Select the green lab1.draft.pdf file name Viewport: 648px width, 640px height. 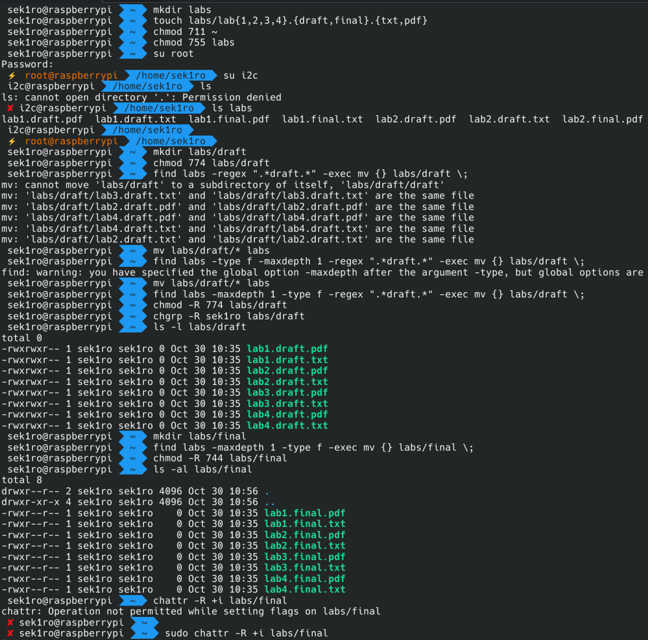coord(287,349)
